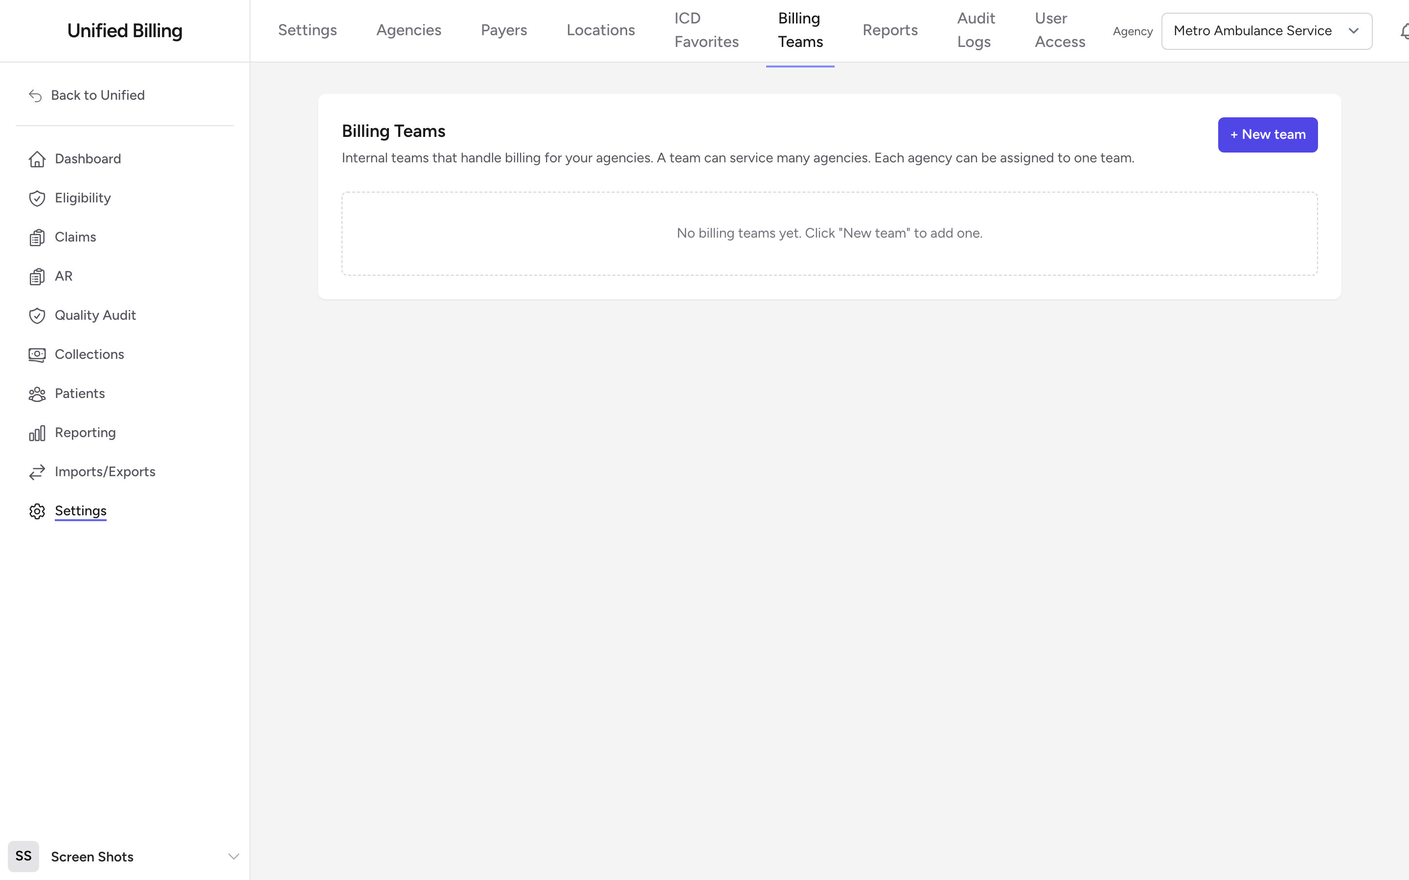Open Reporting in the sidebar

tap(85, 433)
